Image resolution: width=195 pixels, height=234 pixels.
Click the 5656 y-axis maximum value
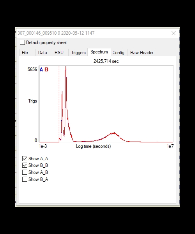click(x=32, y=69)
